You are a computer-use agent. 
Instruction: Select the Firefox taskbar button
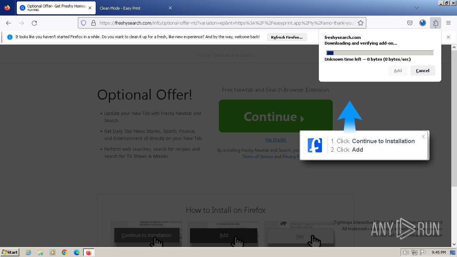(x=89, y=252)
